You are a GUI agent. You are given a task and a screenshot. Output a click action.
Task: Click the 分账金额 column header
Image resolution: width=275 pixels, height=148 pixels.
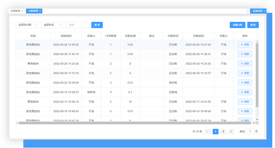(130, 36)
